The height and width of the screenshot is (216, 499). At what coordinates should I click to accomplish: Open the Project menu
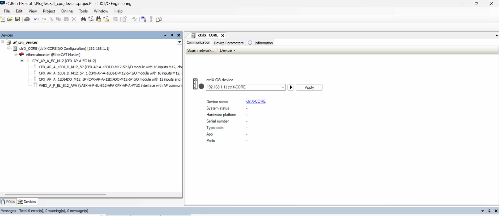pos(49,11)
